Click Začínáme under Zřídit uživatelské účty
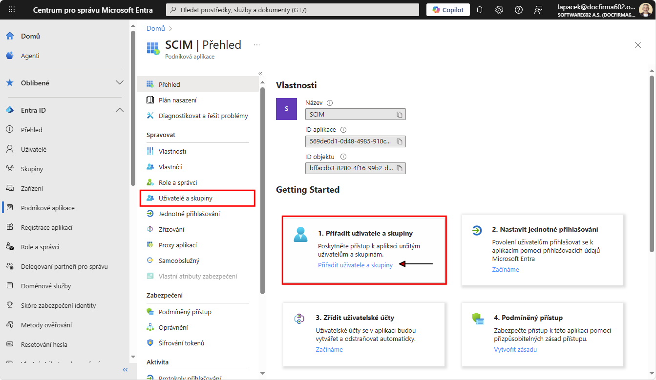Screen dimensions: 656x380 (329, 349)
